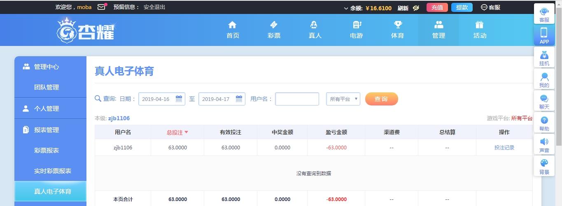
Task: Click the 本页合计 total label
Action: [123, 199]
